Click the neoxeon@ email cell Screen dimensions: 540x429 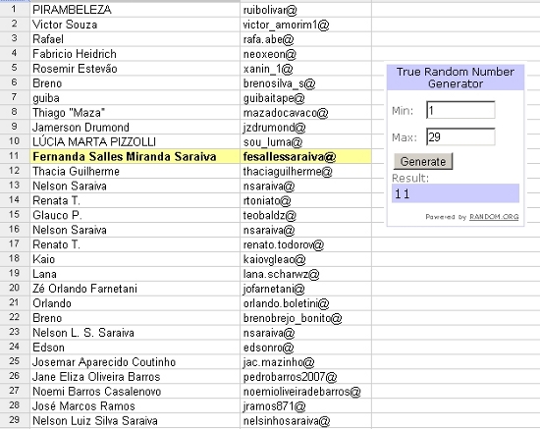coord(305,54)
